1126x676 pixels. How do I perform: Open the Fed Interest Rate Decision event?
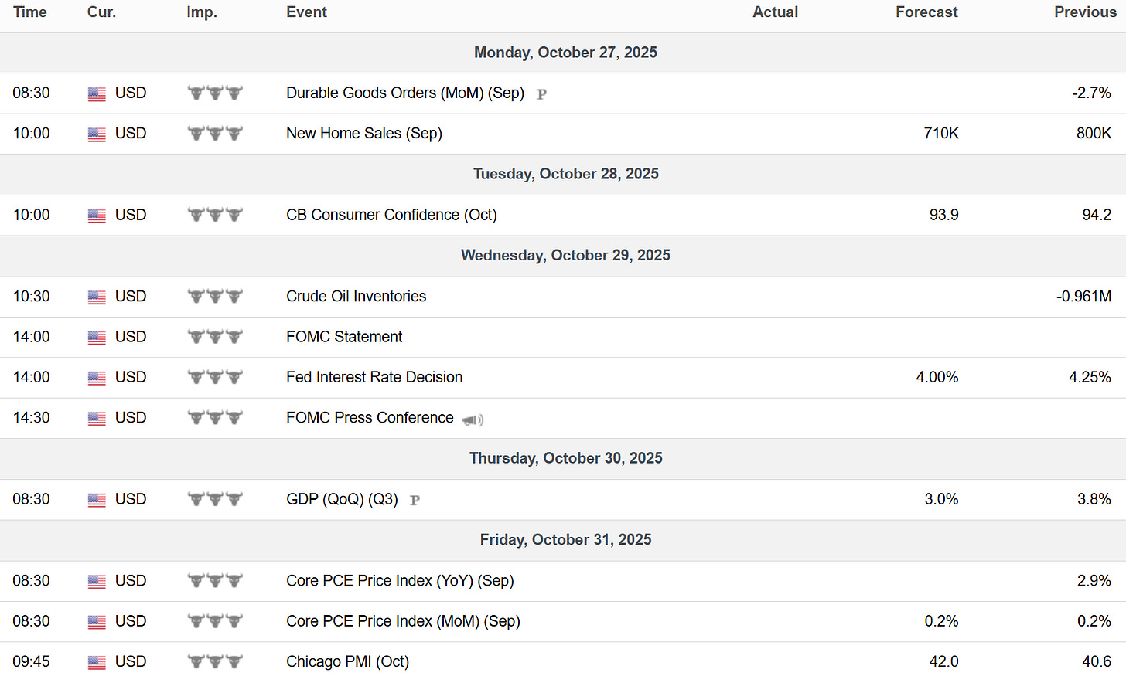pos(374,377)
